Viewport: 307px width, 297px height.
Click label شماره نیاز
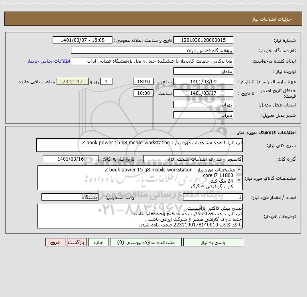point(285,40)
